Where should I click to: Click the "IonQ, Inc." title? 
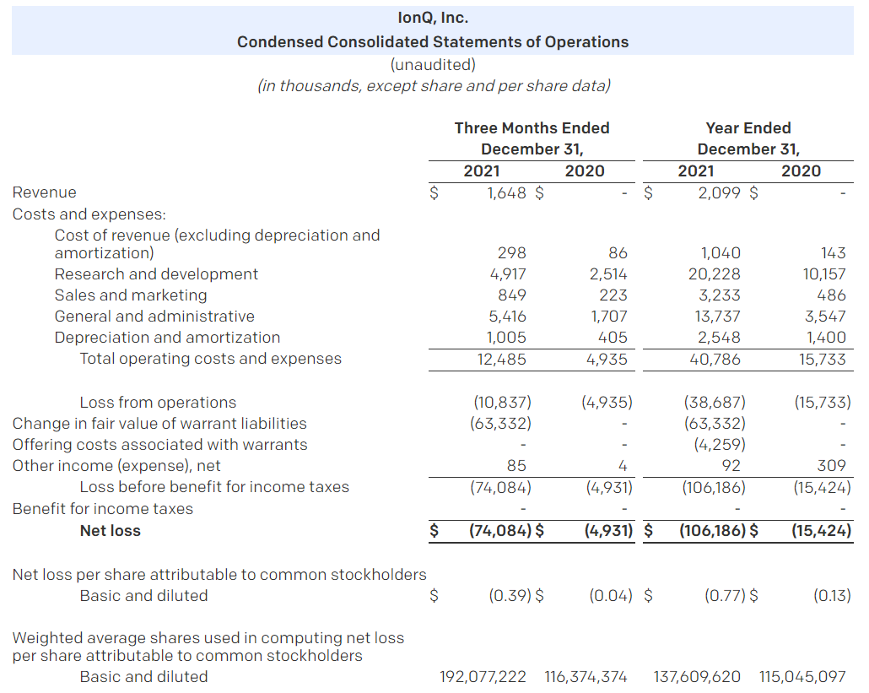(x=433, y=18)
